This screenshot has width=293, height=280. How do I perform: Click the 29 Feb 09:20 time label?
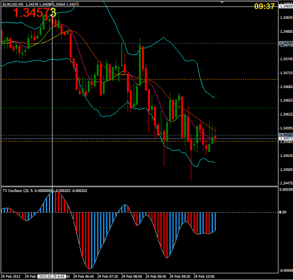(x=180, y=276)
